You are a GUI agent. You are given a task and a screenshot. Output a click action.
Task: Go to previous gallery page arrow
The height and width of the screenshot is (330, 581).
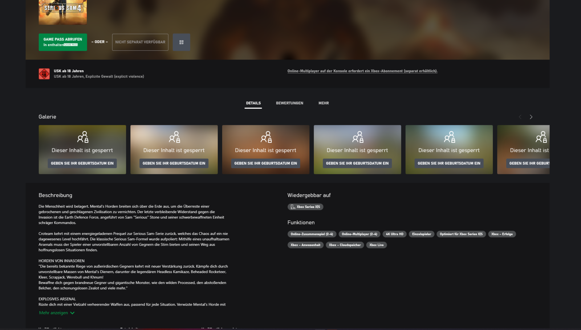(x=520, y=117)
